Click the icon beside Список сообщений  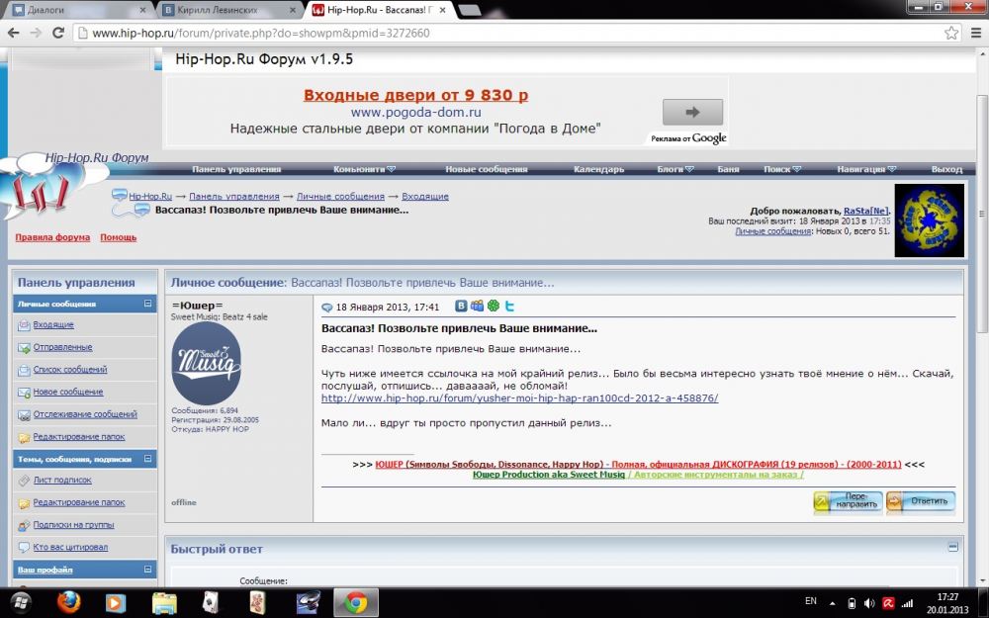(24, 370)
